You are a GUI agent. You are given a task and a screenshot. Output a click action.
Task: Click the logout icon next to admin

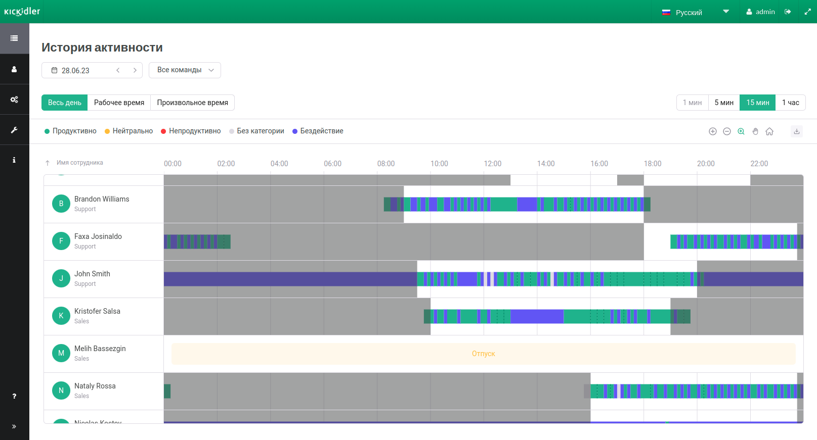(x=788, y=12)
